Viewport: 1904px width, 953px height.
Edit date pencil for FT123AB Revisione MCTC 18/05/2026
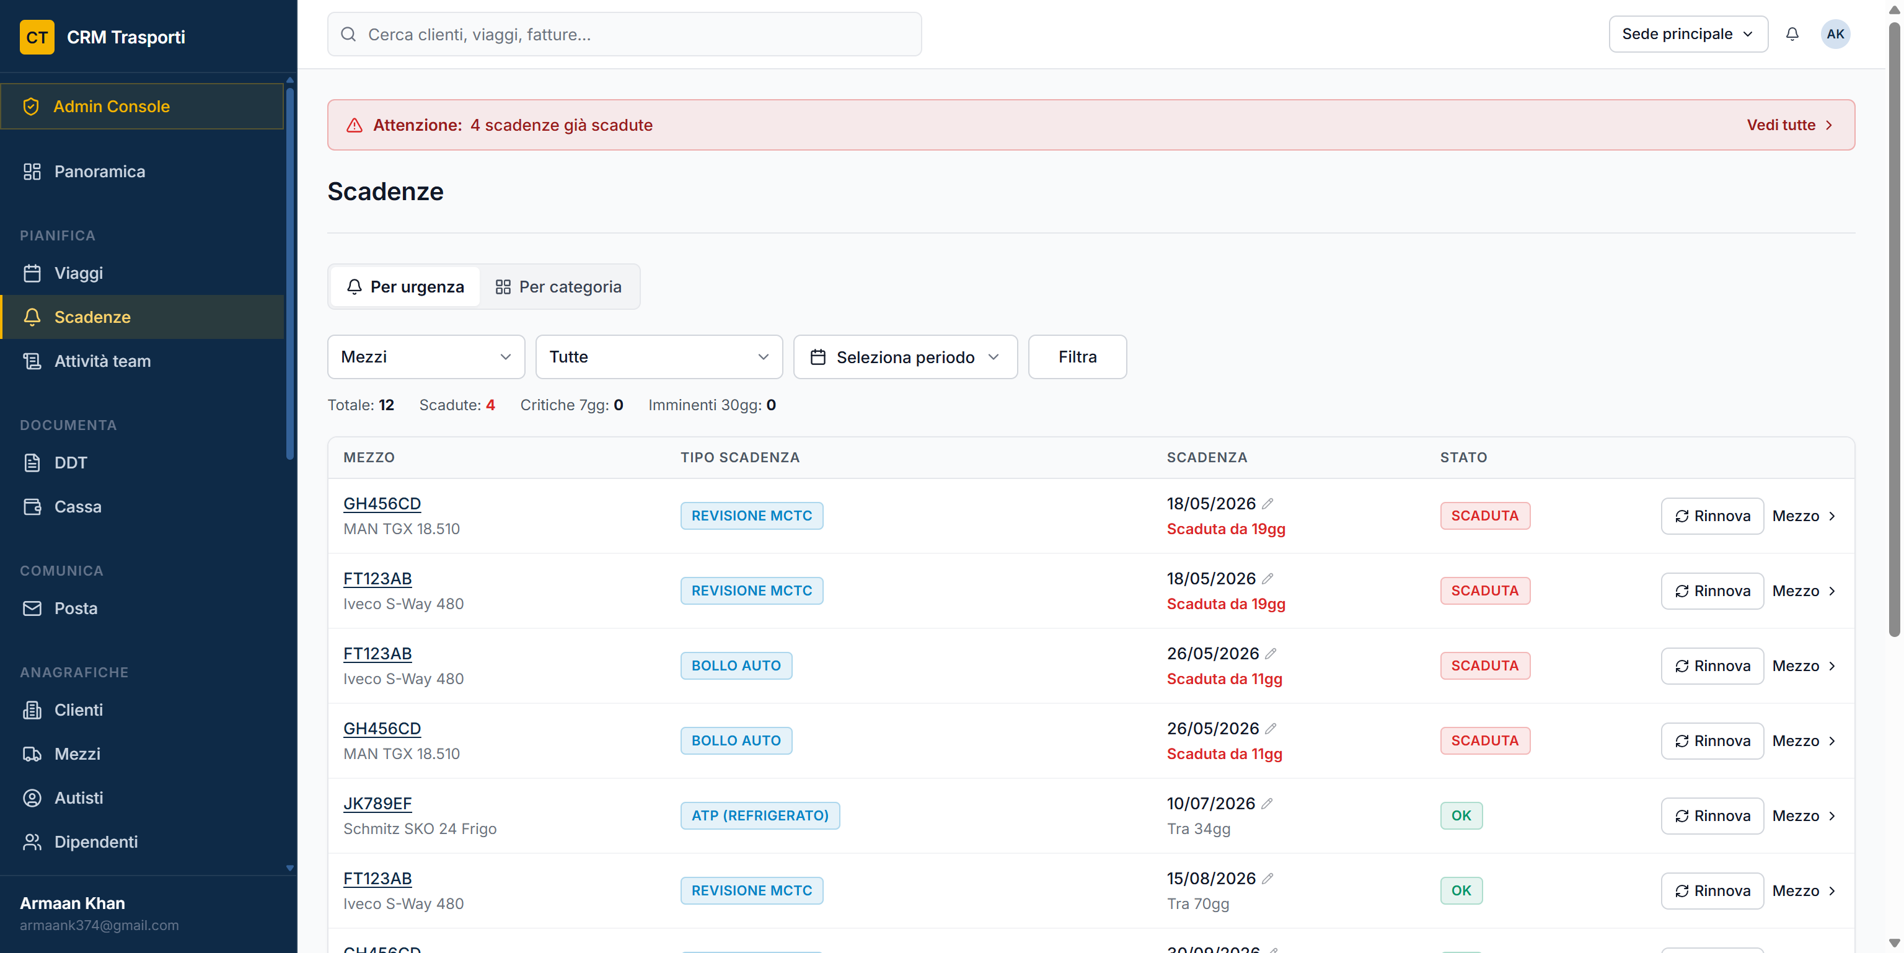1267,579
